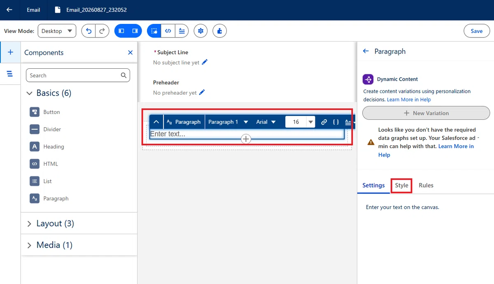Switch to the Rules tab

tap(426, 185)
